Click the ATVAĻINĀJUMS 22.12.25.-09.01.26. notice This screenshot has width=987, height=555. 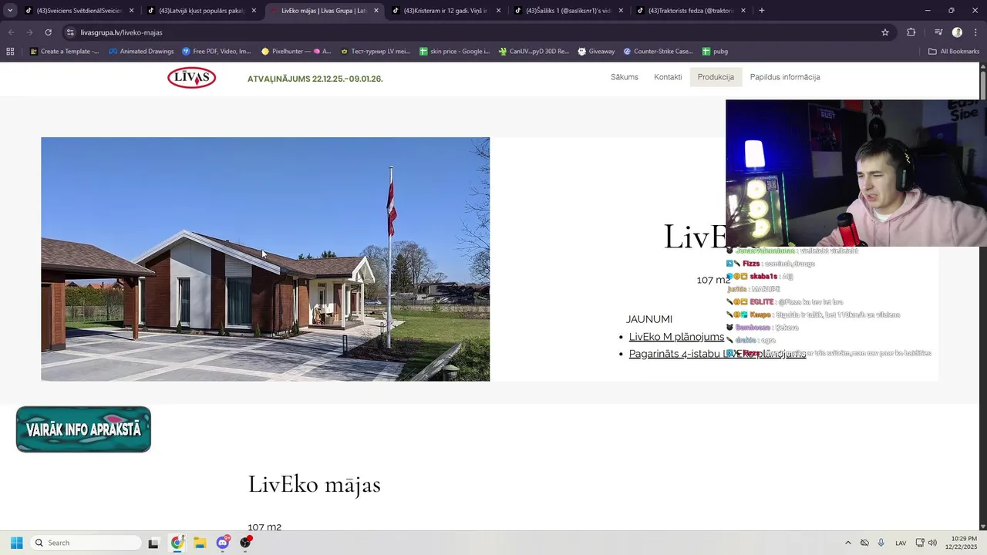point(315,79)
